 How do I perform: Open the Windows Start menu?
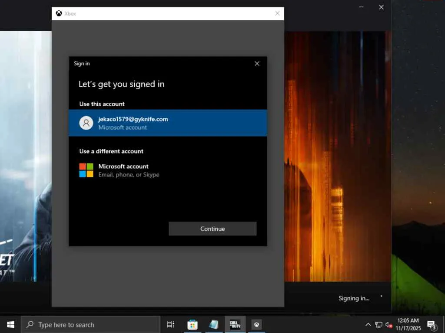[x=10, y=324]
